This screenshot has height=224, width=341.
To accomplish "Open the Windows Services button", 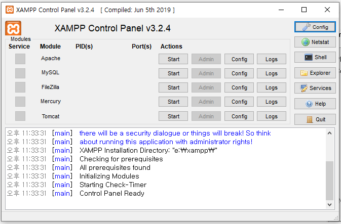I will (315, 88).
